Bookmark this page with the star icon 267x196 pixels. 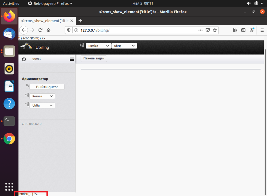click(x=215, y=30)
